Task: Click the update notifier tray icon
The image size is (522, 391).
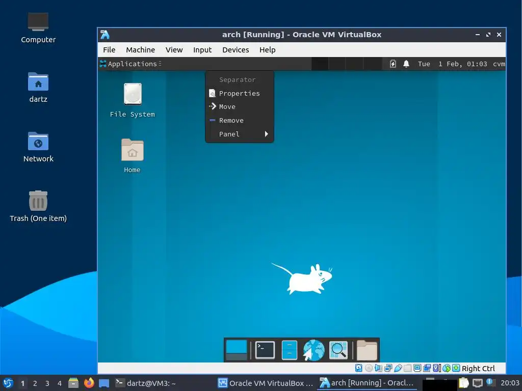Action: (x=490, y=382)
